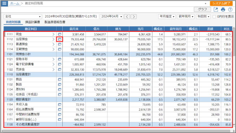The width and height of the screenshot is (236, 133).
Task: Click the 貸方 column header
Action: coord(118,29)
